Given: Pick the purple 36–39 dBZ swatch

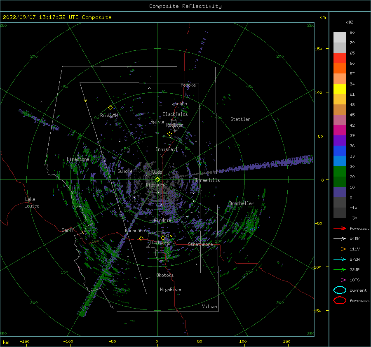Looking at the screenshot, I should (340, 140).
